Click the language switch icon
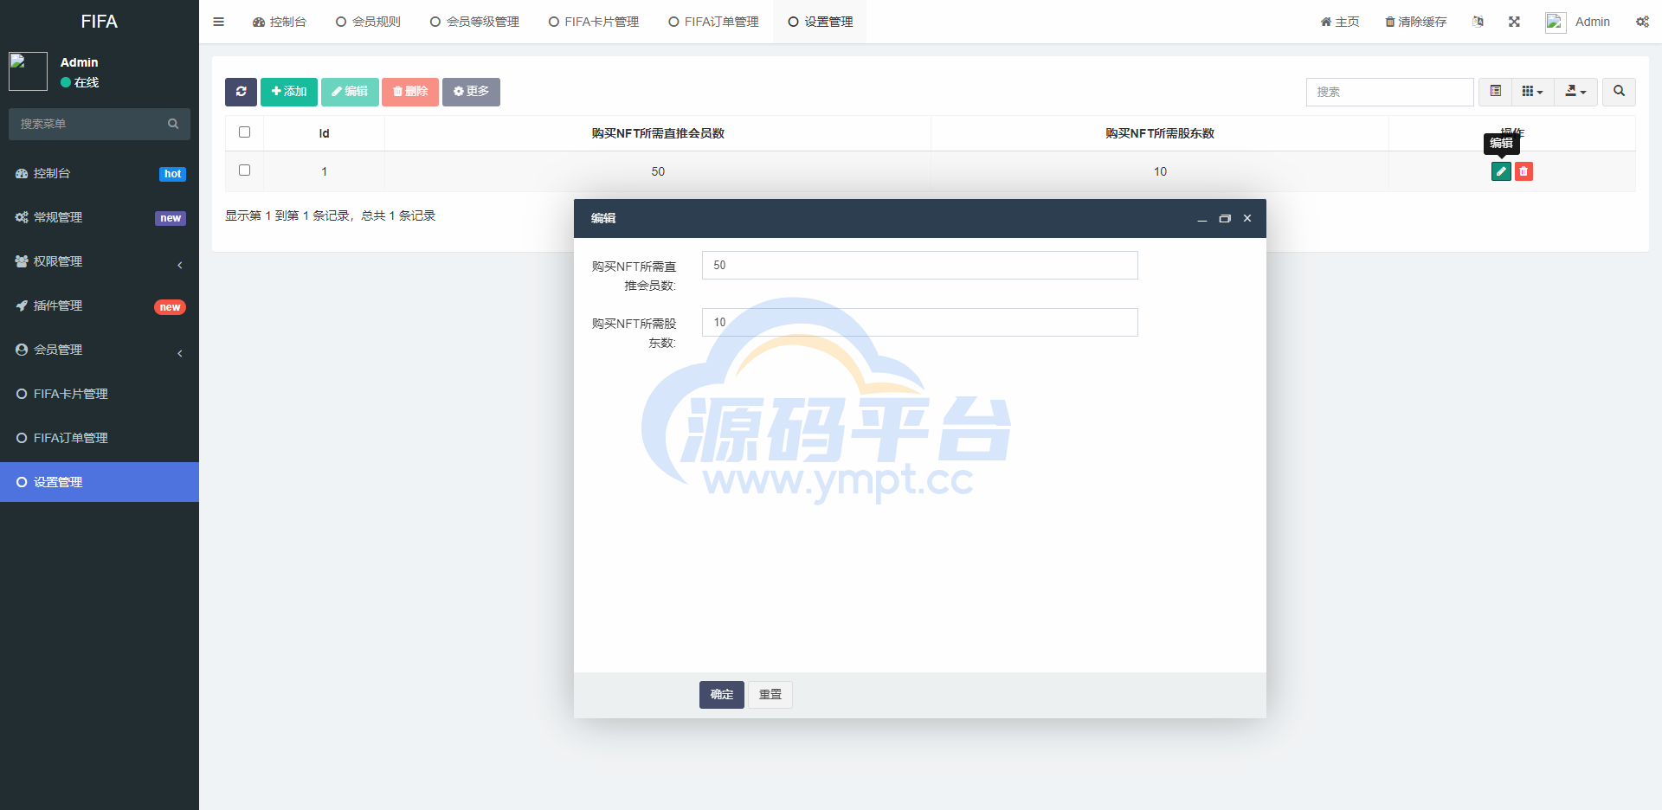The image size is (1662, 810). 1478,22
